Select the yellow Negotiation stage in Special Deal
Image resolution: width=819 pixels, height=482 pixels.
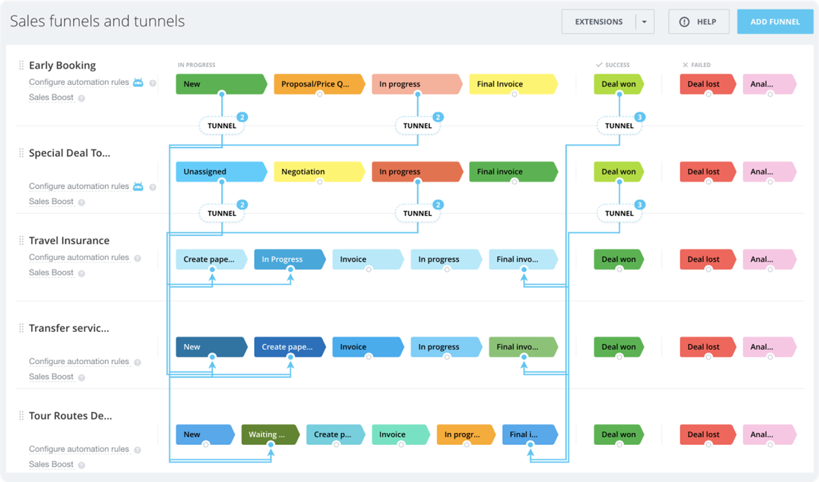click(x=318, y=172)
